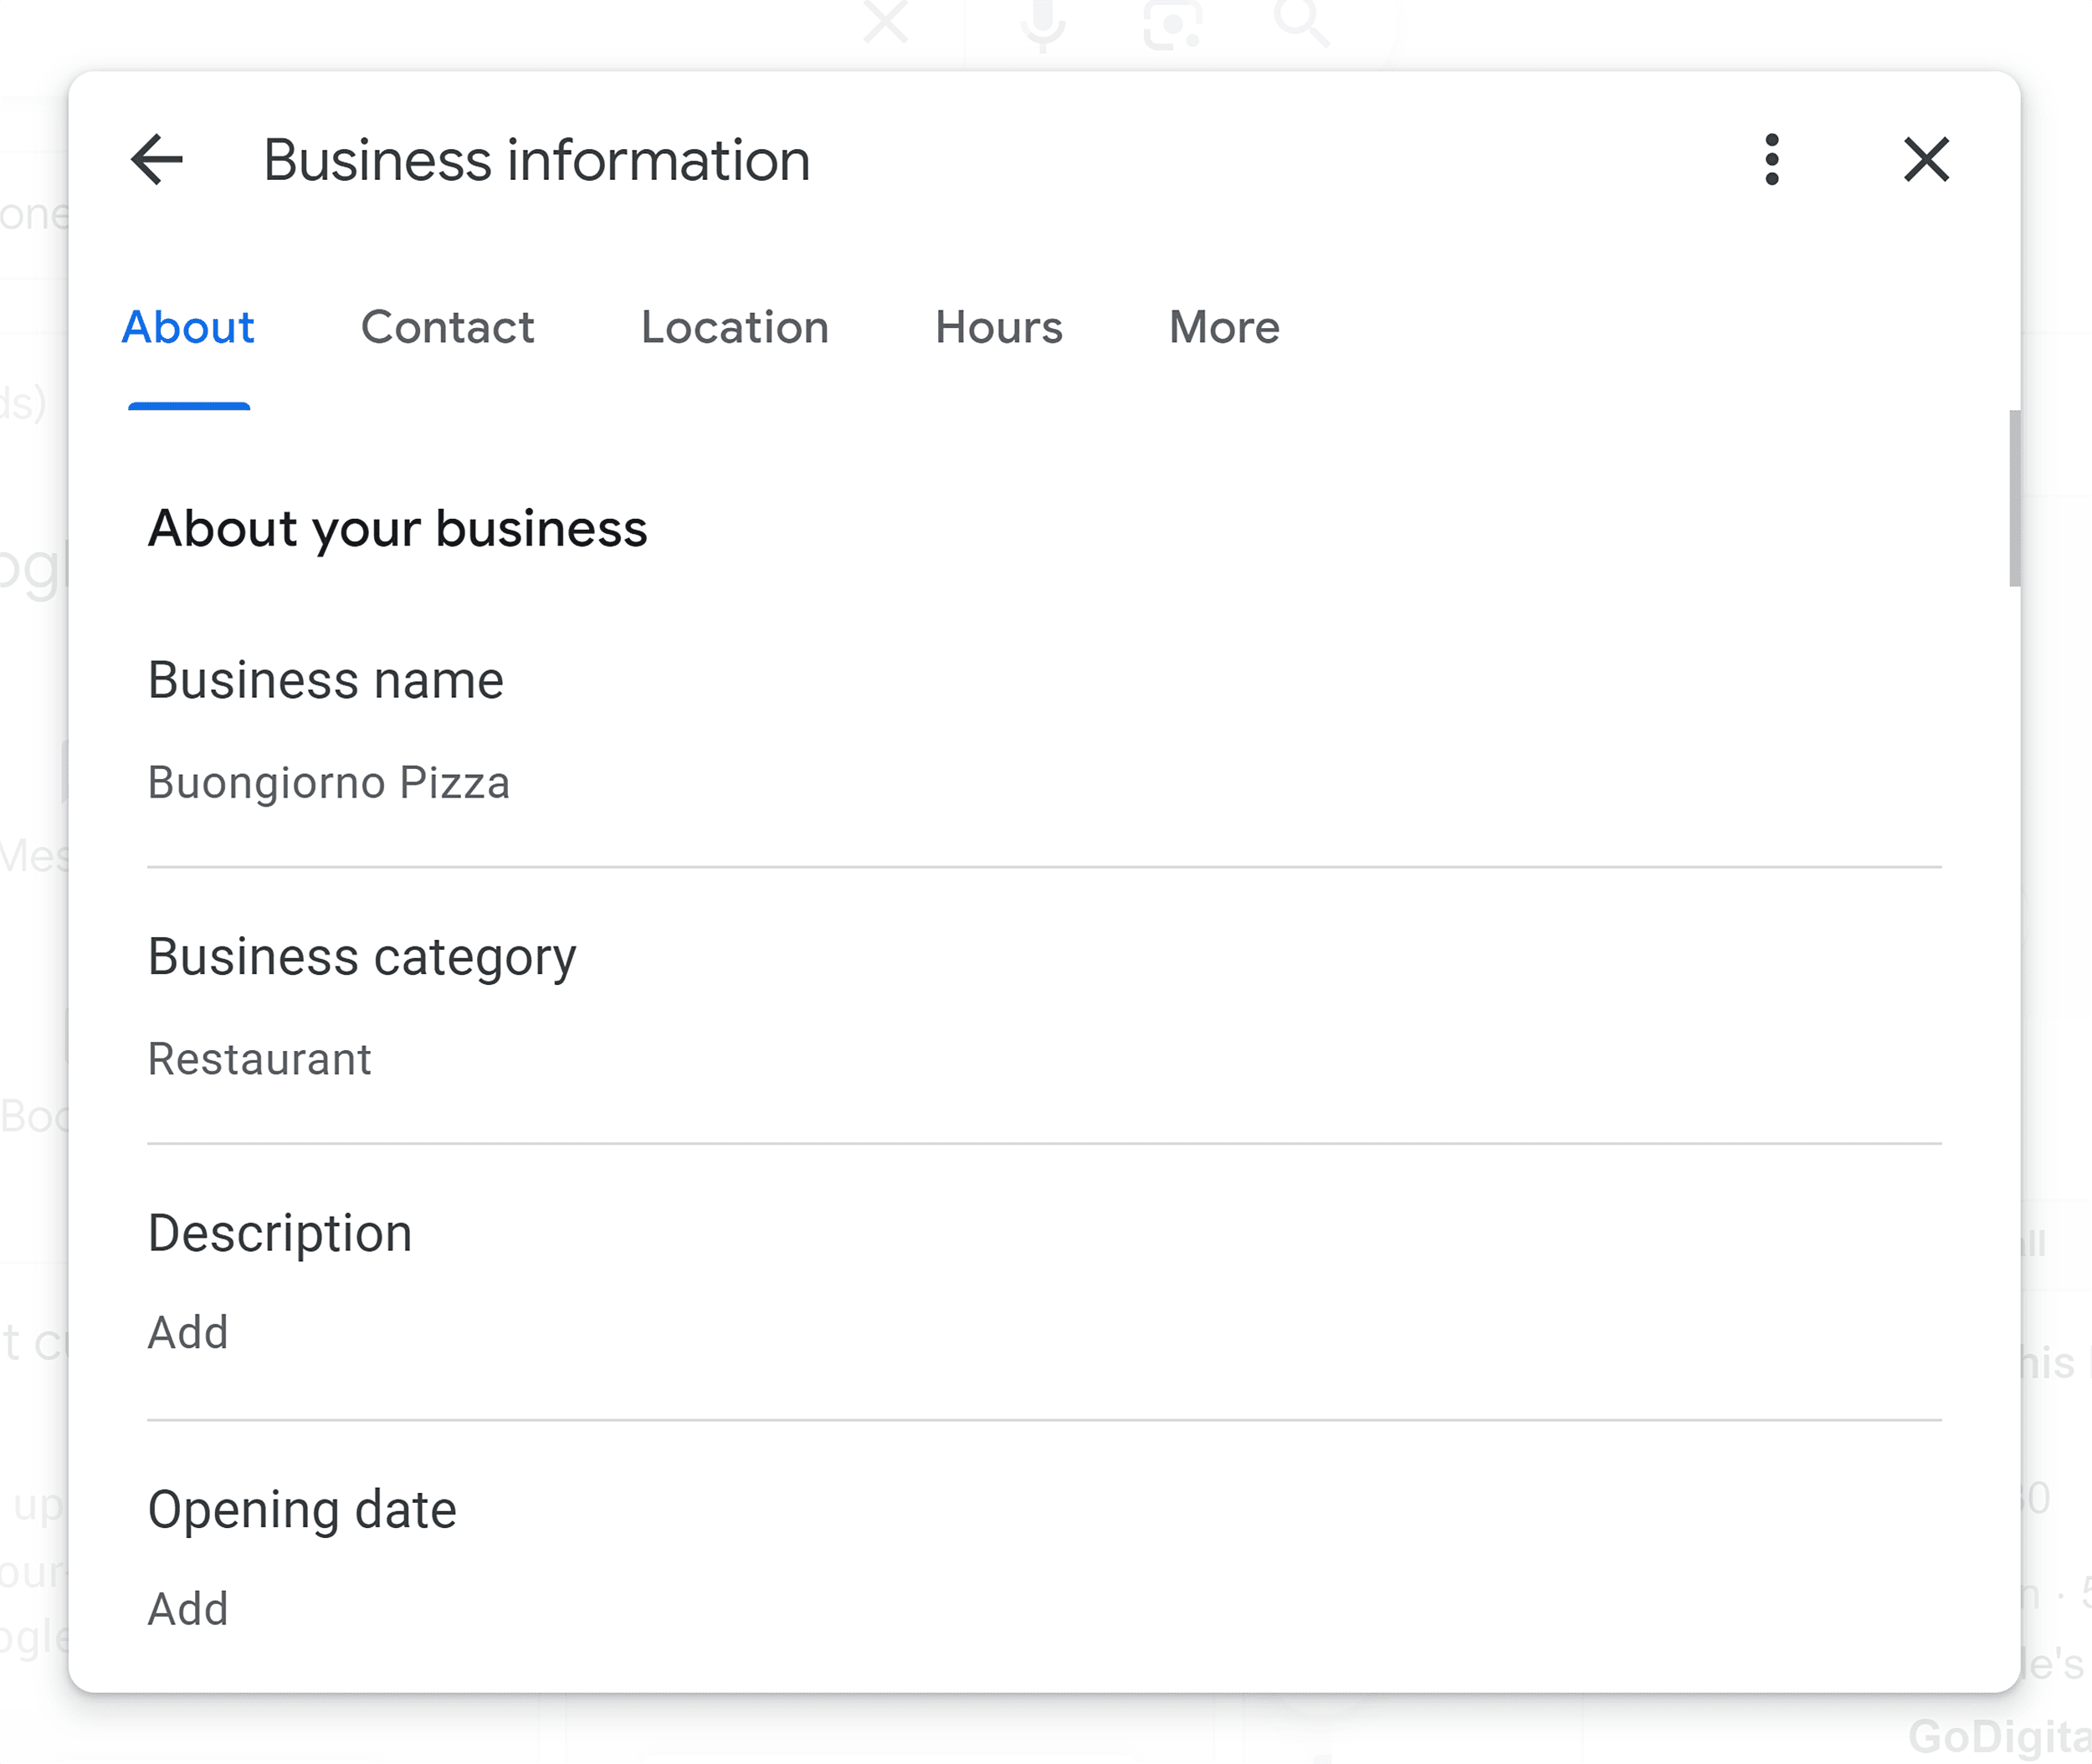Switch to the Contact tab

click(x=447, y=328)
